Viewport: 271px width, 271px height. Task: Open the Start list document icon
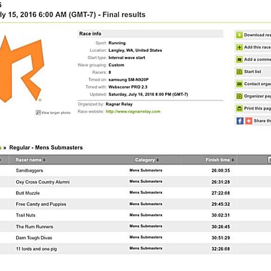pyautogui.click(x=239, y=72)
